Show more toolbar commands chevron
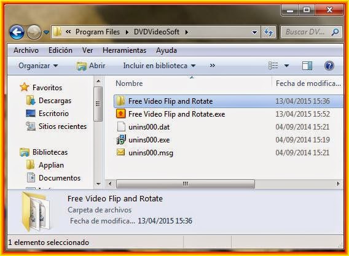Screen dimensions: 349x256 (213, 66)
